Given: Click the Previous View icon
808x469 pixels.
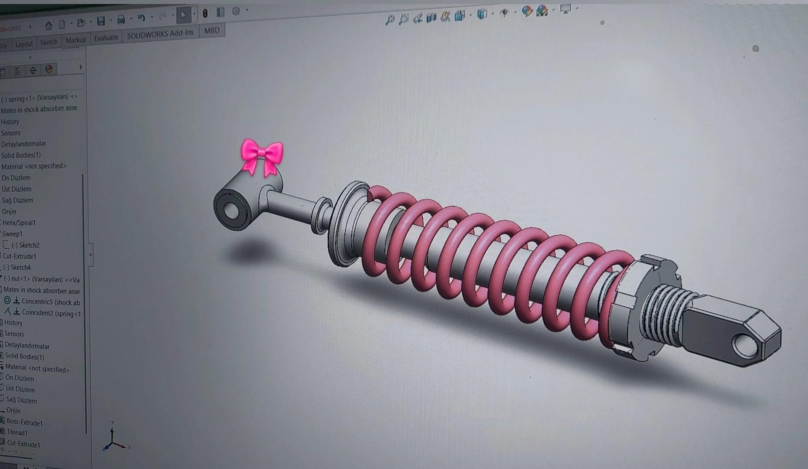Looking at the screenshot, I should 417,18.
